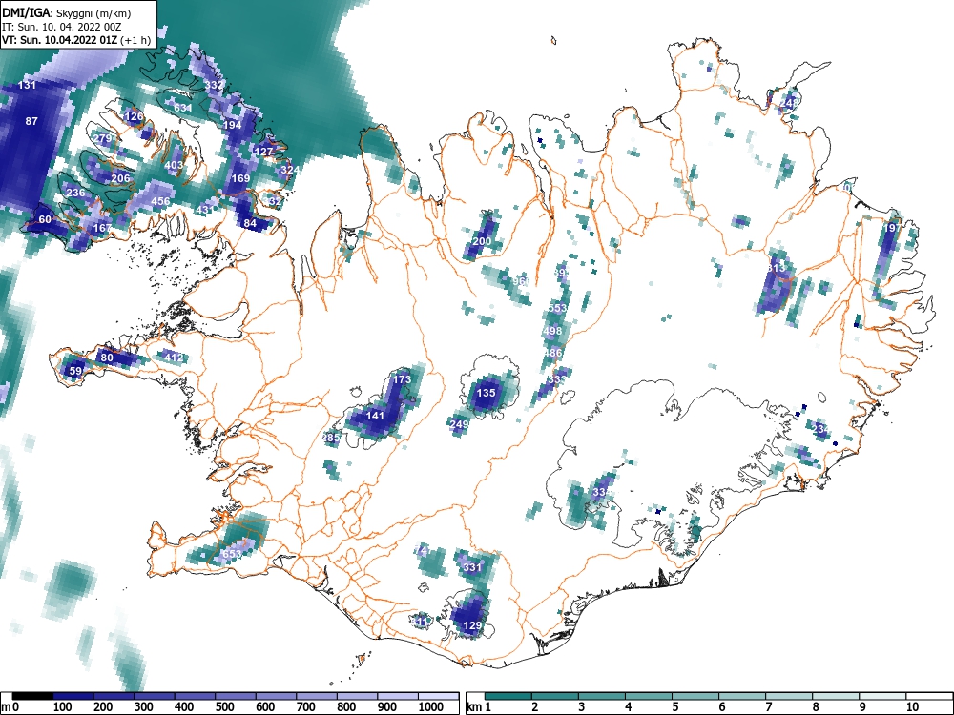Click the '313' value in the east
The width and height of the screenshot is (954, 715).
coord(777,268)
